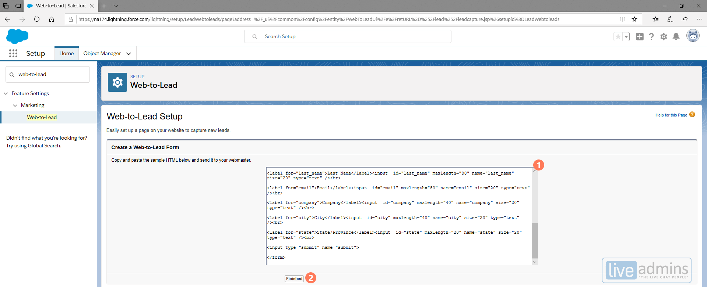This screenshot has width=707, height=287.
Task: Expand the Object Manager dropdown chevron
Action: [x=129, y=54]
